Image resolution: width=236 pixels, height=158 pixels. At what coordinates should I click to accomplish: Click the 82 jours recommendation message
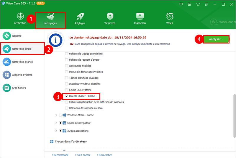(x=120, y=44)
